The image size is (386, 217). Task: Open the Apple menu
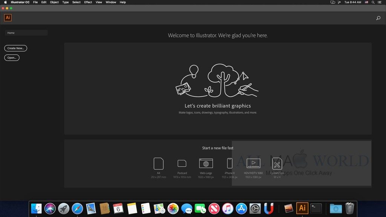[x=5, y=2]
